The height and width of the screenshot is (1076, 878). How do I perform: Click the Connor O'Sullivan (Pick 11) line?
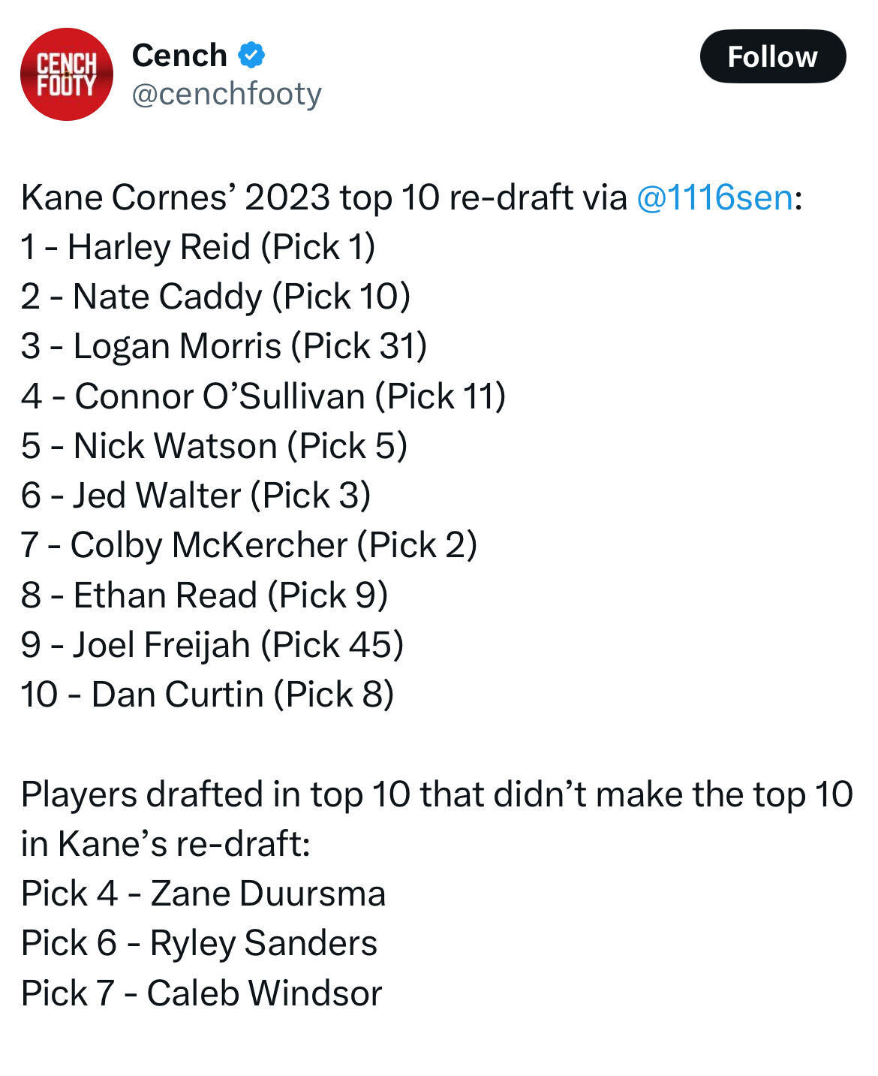coord(263,396)
